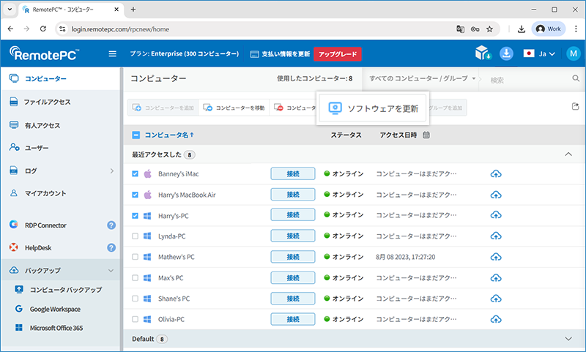
Task: Click the アップグレード button
Action: point(338,54)
